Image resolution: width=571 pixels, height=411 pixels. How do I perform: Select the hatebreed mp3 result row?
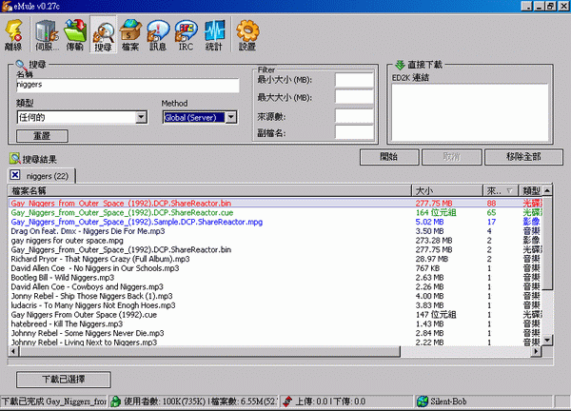pos(275,324)
